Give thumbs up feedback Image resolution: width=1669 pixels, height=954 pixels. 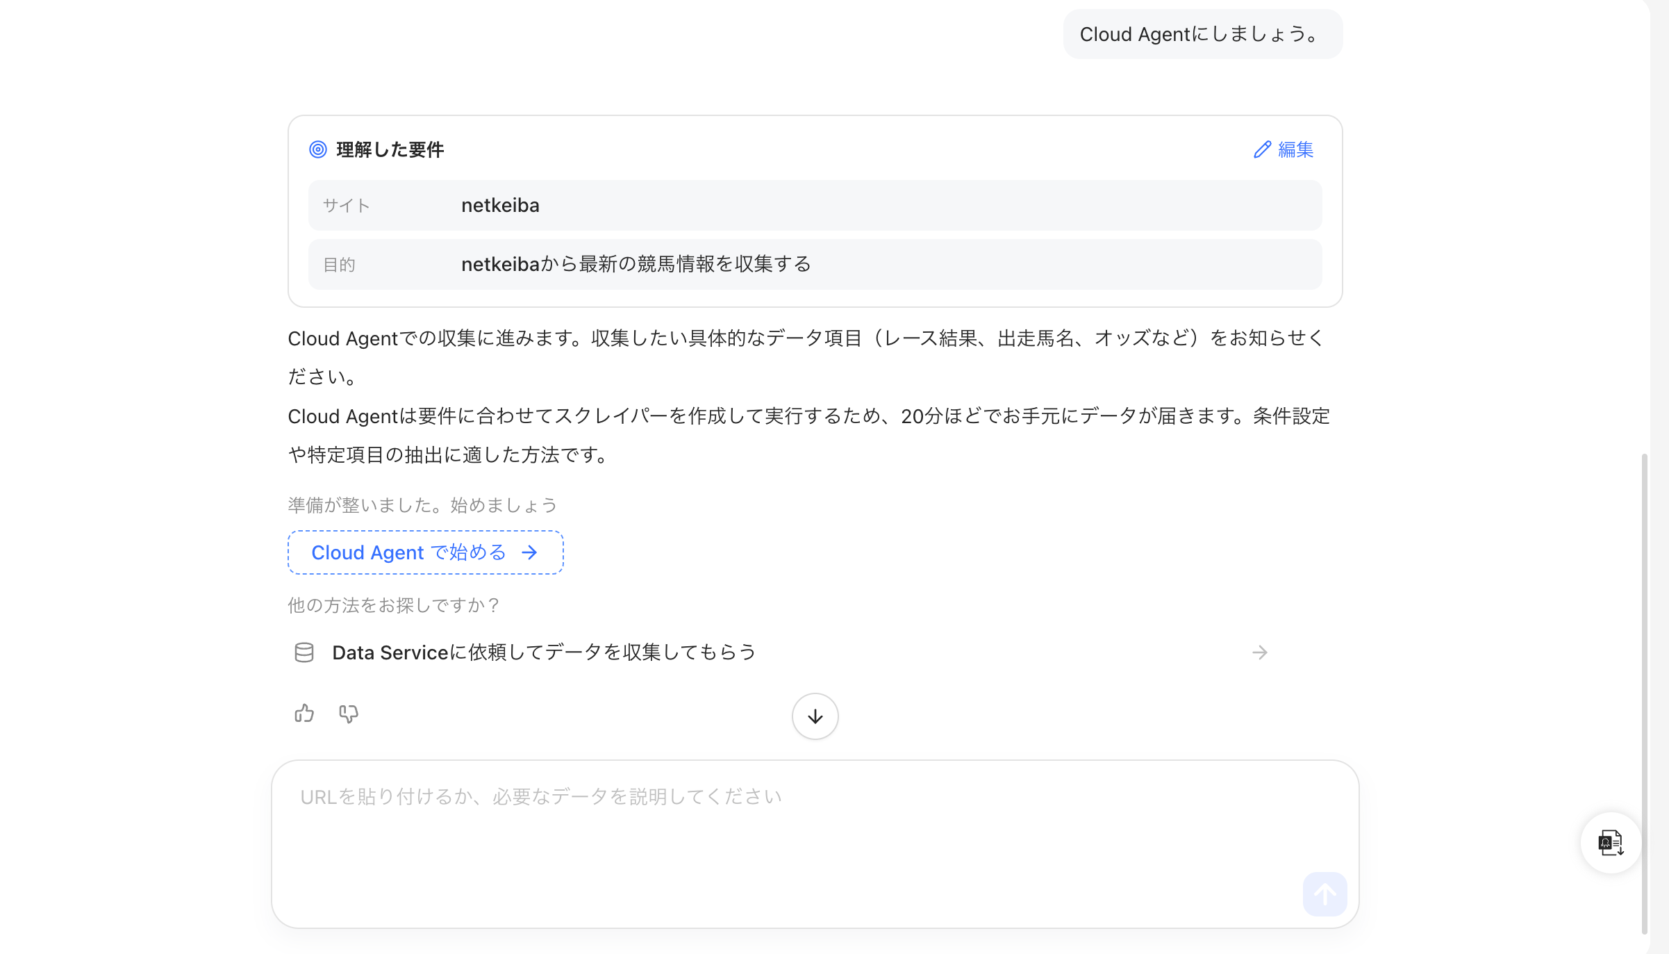tap(304, 714)
